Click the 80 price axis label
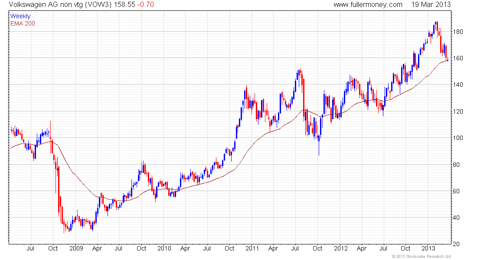This screenshot has width=477, height=260. [x=456, y=165]
